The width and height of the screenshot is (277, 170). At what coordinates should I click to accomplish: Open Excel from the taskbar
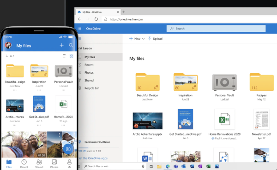(x=209, y=166)
